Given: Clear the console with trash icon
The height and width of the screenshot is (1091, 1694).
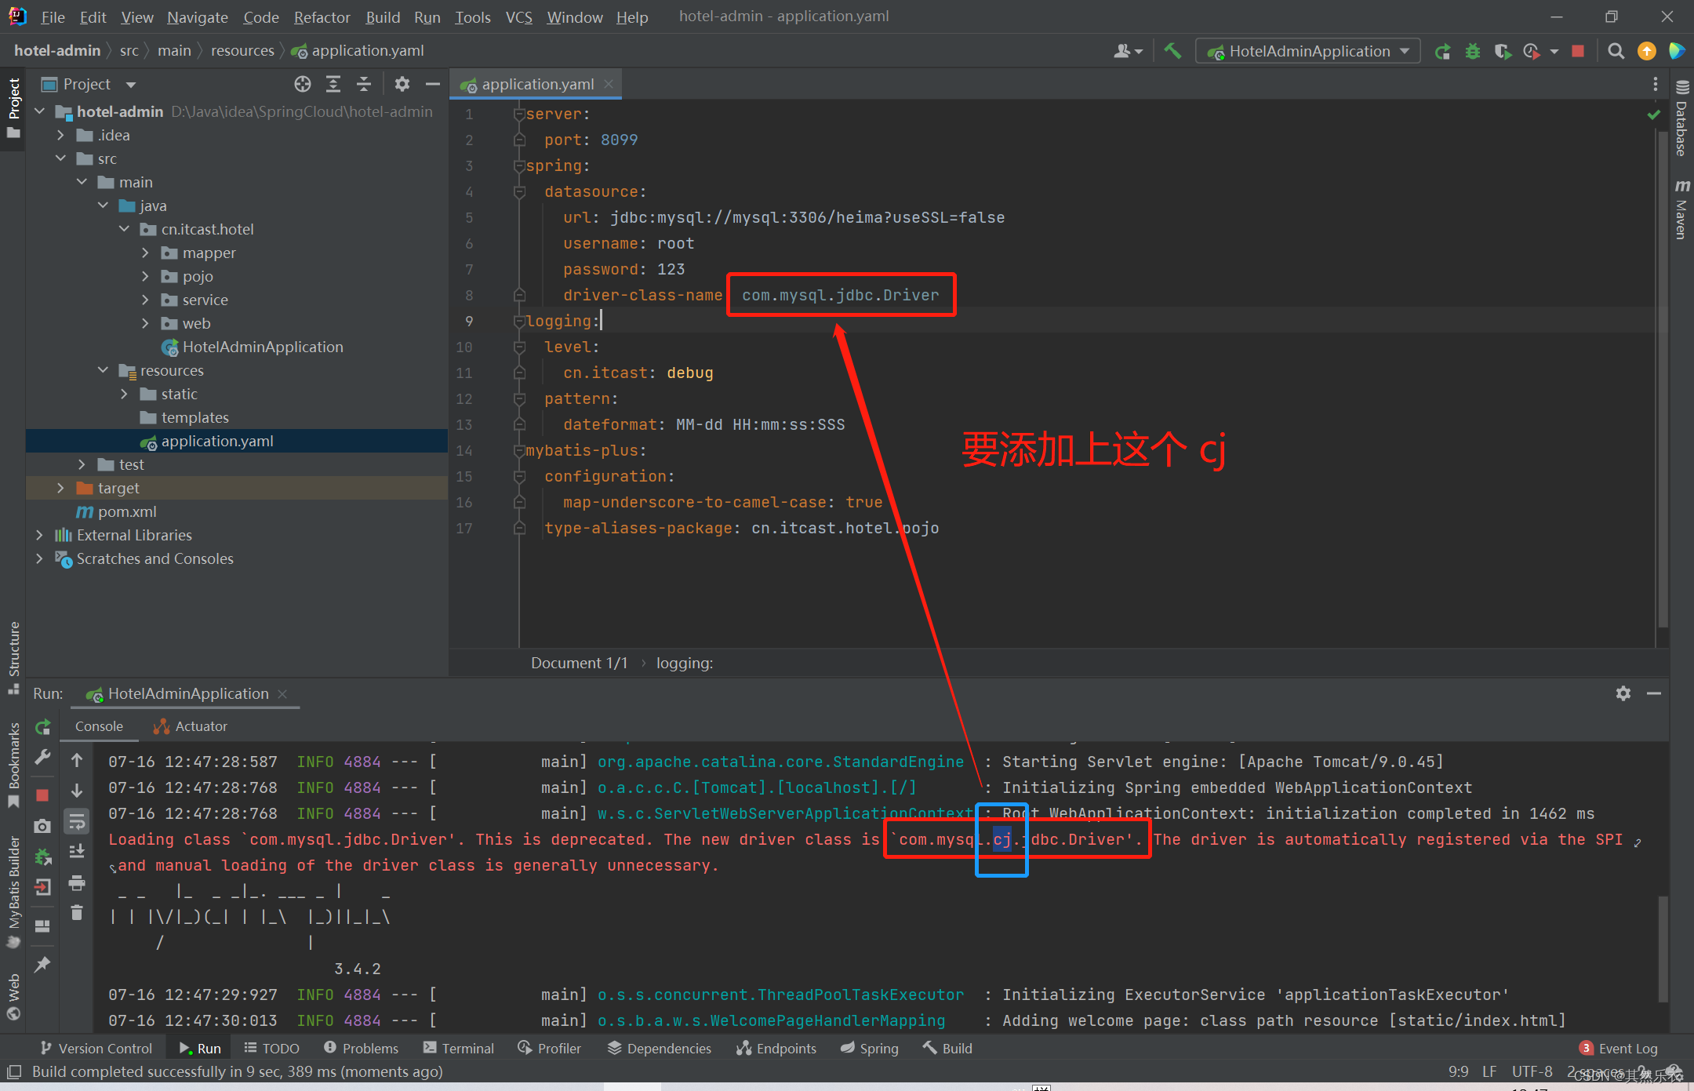Looking at the screenshot, I should click(76, 912).
